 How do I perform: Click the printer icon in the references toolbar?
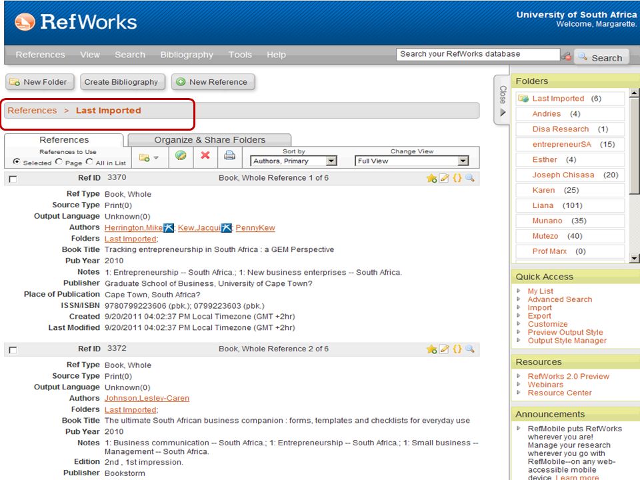229,155
